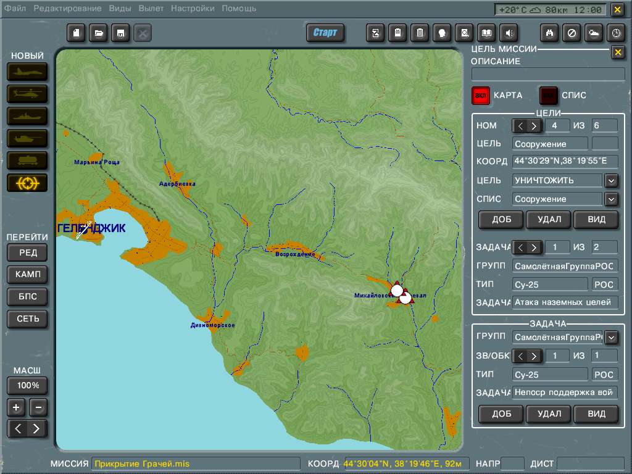The height and width of the screenshot is (474, 632).
Task: Activate the yellow mission goal target icon
Action: (x=27, y=183)
